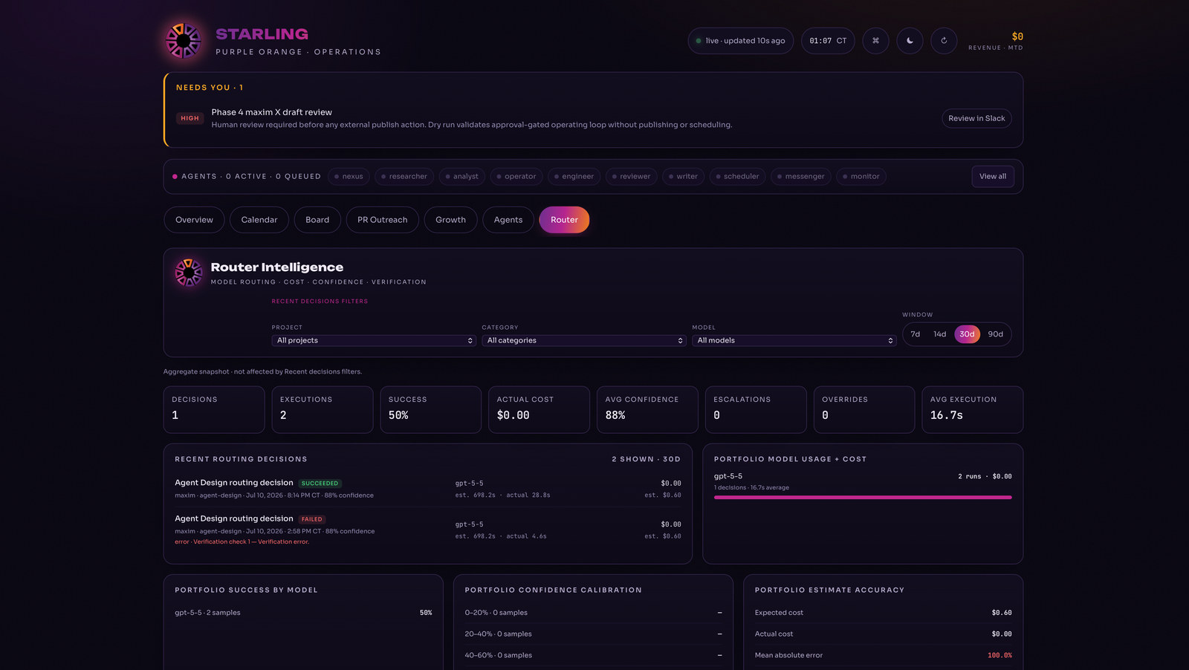Click the FAILED status badge
Image resolution: width=1189 pixels, height=670 pixels.
pyautogui.click(x=312, y=519)
